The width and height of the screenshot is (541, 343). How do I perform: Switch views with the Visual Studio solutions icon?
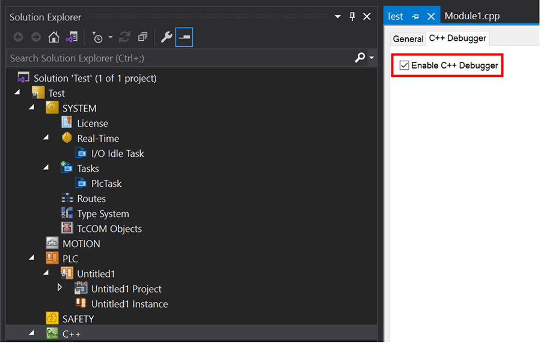coord(72,37)
